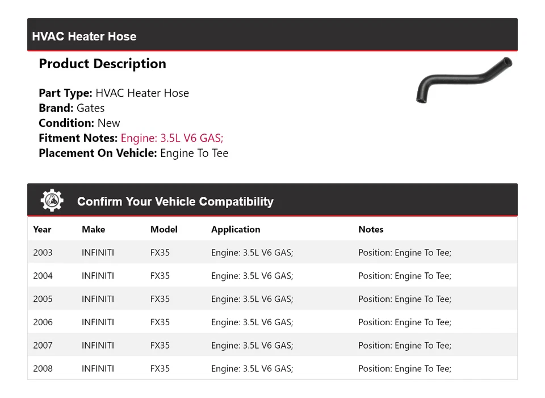Select the 2007 year cell

point(43,346)
